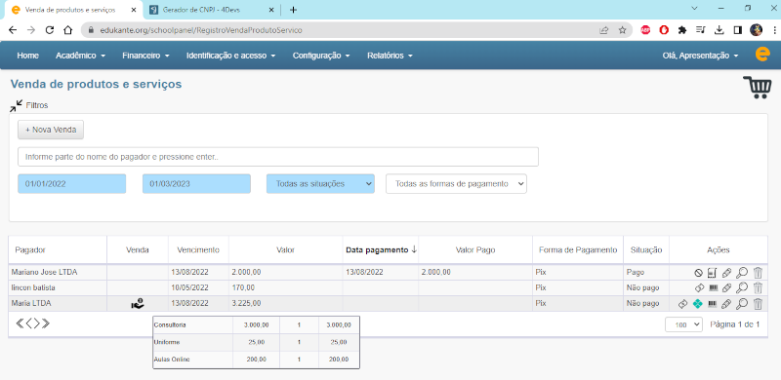781x380 pixels.
Task: Open the AdBlock Plus extension icon
Action: 645,30
